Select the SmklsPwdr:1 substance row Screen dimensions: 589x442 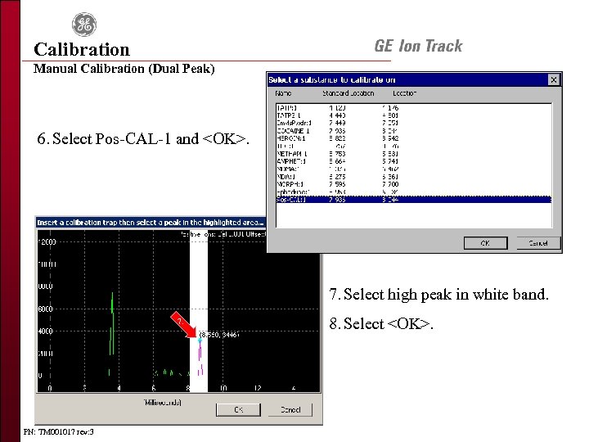click(x=414, y=123)
